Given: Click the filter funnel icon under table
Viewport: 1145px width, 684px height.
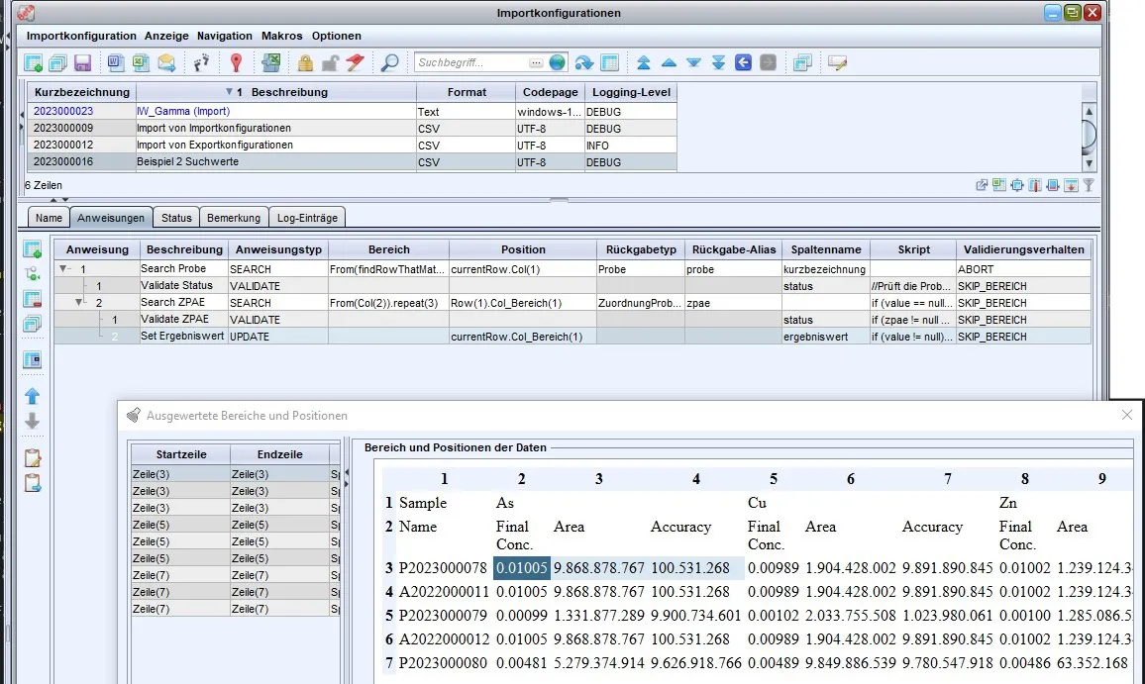Looking at the screenshot, I should (x=1089, y=185).
